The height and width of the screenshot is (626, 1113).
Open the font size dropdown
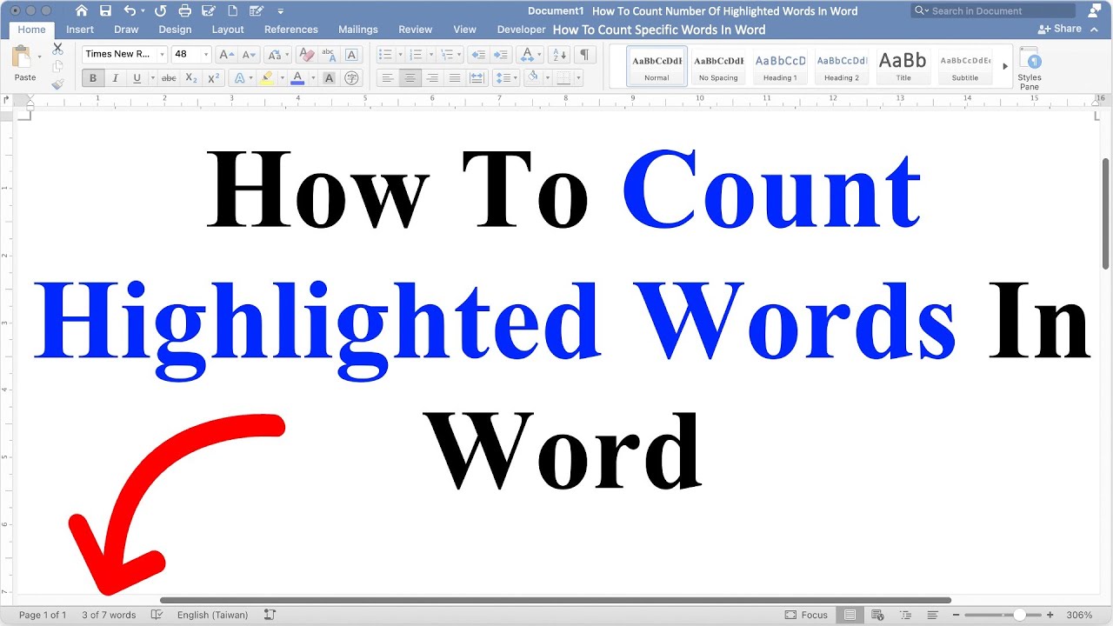pyautogui.click(x=206, y=54)
